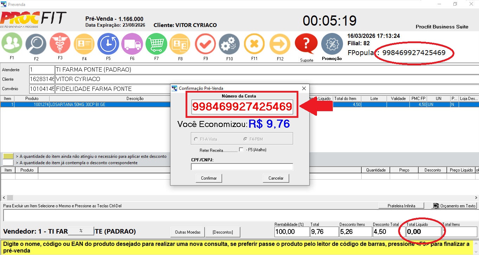Click the Orçamento em Texto button
This screenshot has width=479, height=255.
454,206
